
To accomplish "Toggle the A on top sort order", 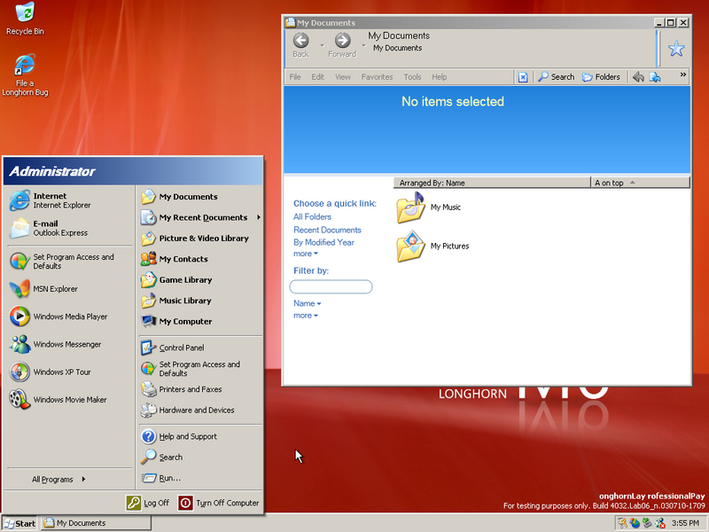I will 610,182.
